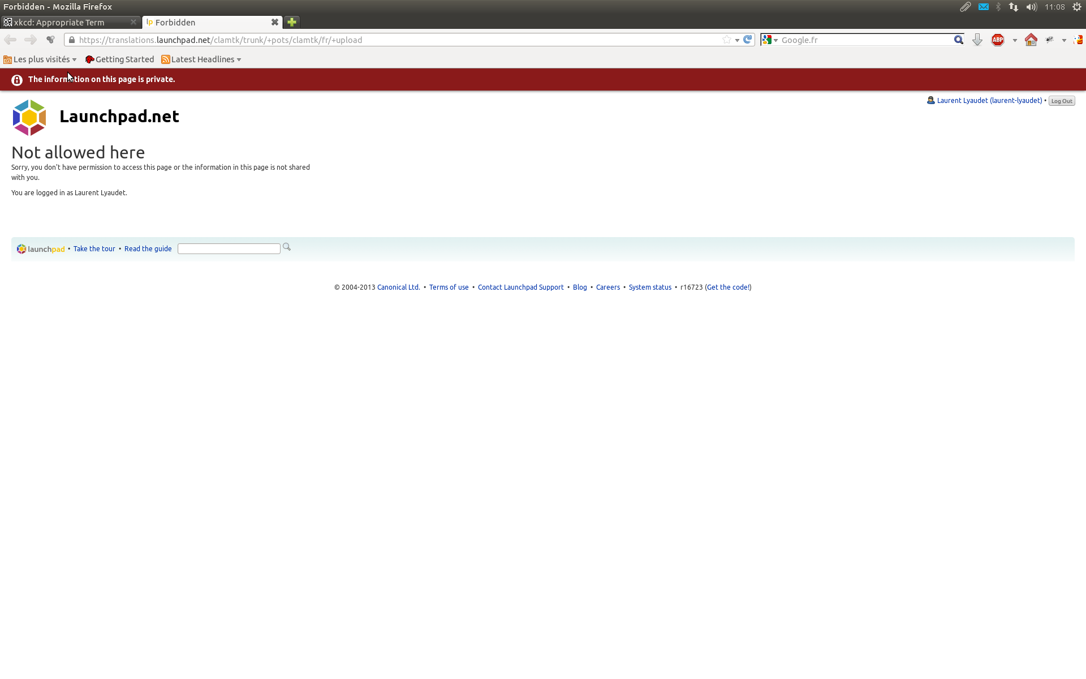Click Contact Launchpad Support link
The height and width of the screenshot is (679, 1086).
[520, 287]
